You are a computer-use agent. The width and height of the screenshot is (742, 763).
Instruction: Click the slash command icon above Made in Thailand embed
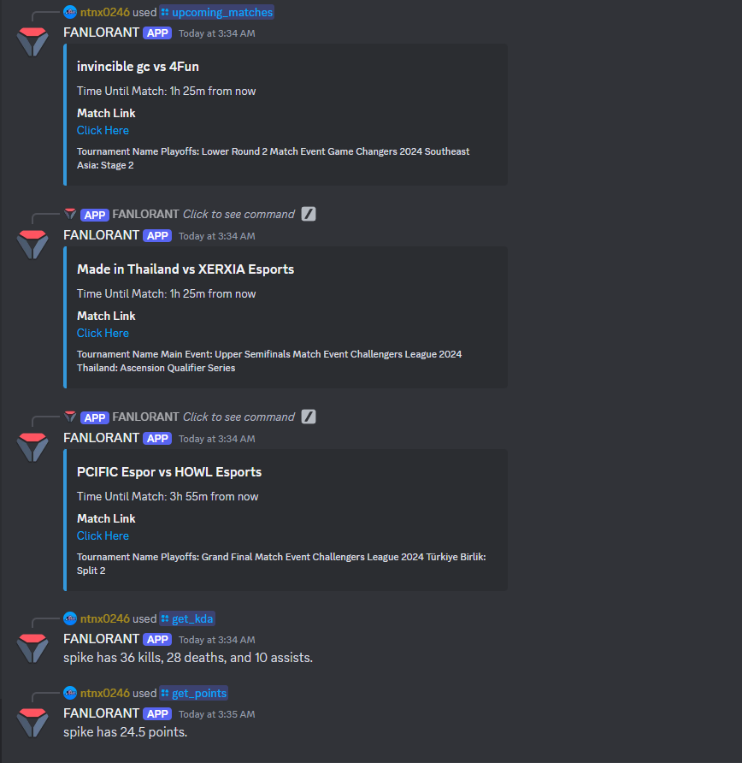(309, 214)
